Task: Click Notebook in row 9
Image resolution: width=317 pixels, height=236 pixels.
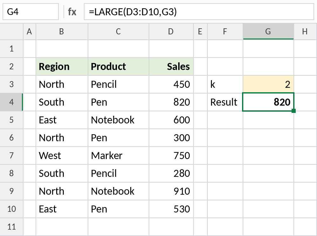Action: click(118, 191)
